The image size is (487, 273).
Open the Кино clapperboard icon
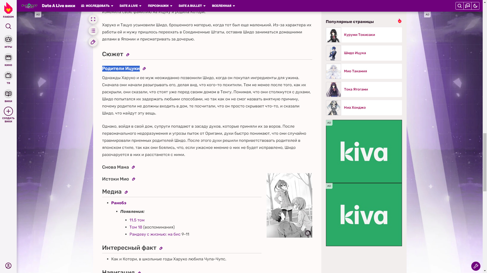point(8,58)
